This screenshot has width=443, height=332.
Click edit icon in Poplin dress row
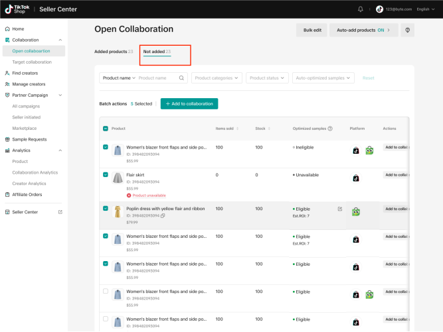(x=340, y=209)
